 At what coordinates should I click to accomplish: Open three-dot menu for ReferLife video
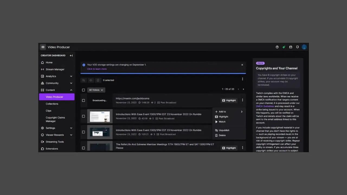pyautogui.click(x=242, y=148)
